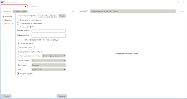
Task: Toggle Внедрить шрифты checkbox
Action: click(18, 74)
